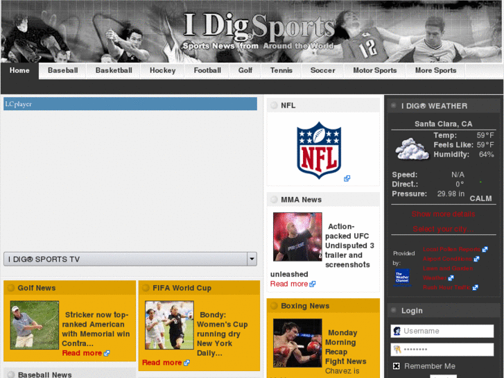Click the LCplayer title bar
The width and height of the screenshot is (504, 378).
tap(130, 104)
